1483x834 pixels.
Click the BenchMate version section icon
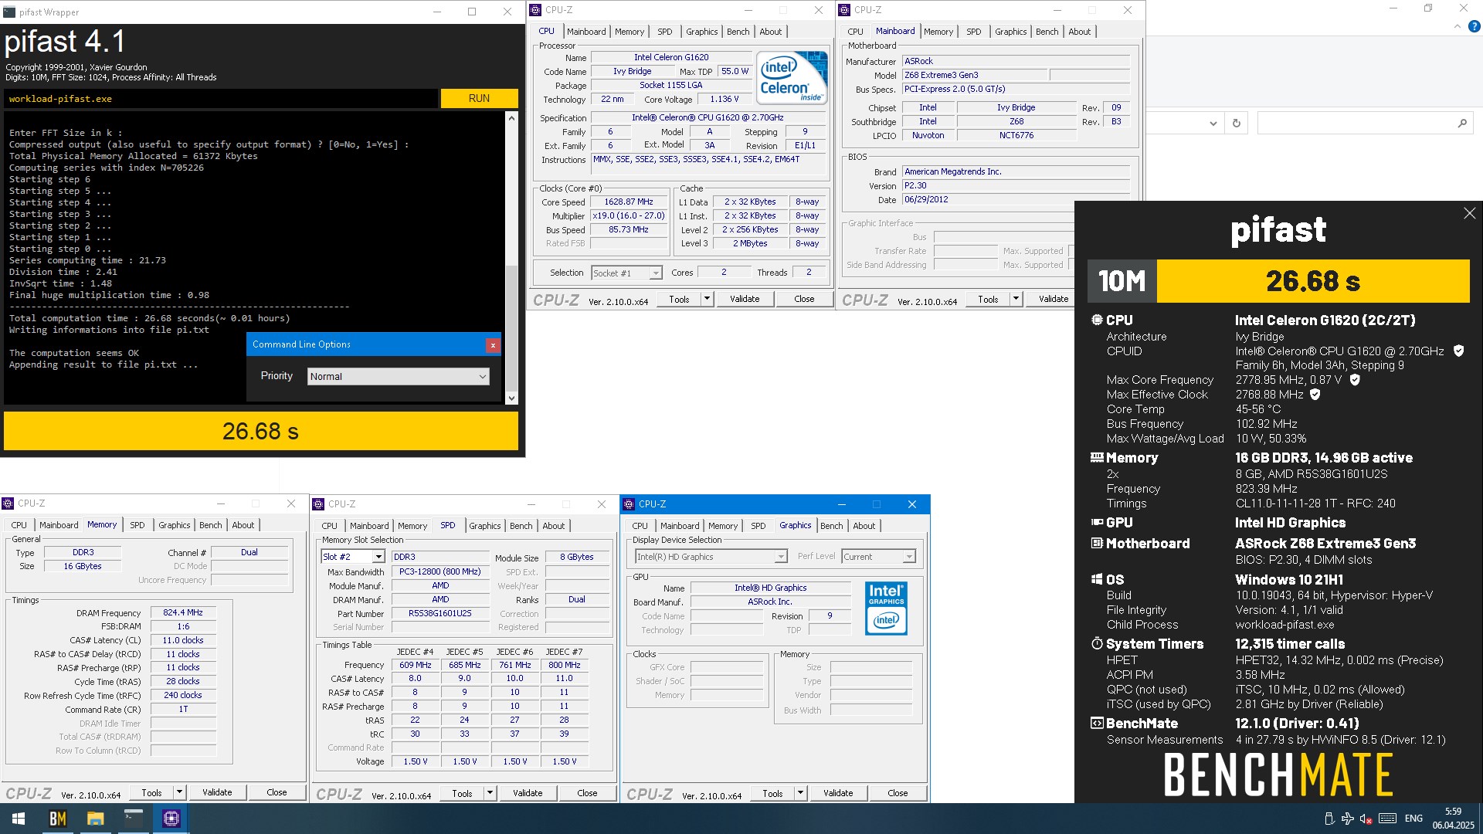coord(1097,723)
